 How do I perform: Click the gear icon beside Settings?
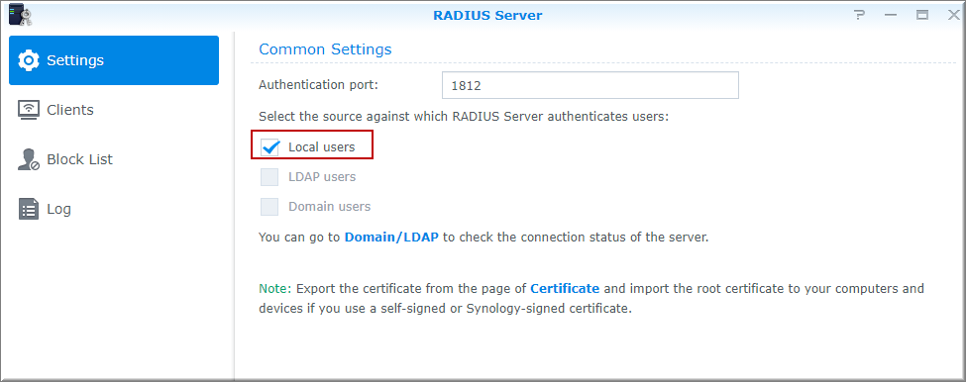[x=29, y=61]
